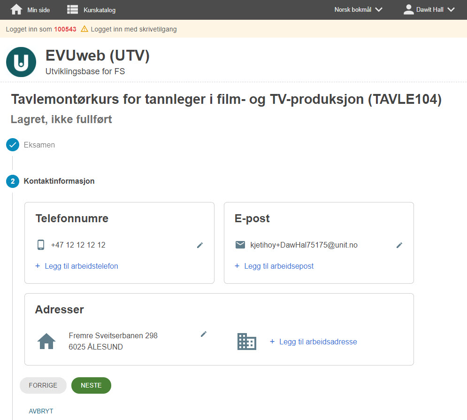Select postal text 6025 ÅLESUND
This screenshot has height=420, width=467.
pos(96,347)
